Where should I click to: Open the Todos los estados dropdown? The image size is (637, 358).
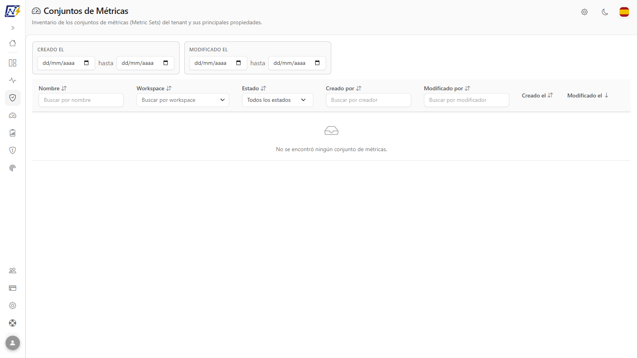(x=277, y=100)
